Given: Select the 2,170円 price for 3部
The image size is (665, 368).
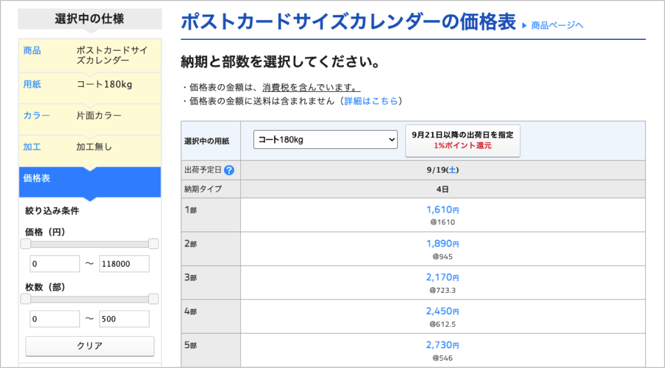Looking at the screenshot, I should 442,278.
